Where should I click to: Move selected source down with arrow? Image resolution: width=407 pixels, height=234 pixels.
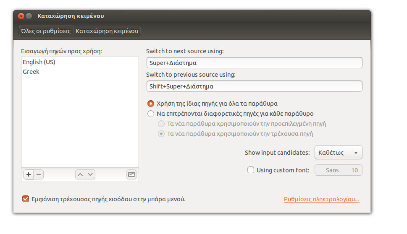pyautogui.click(x=90, y=174)
